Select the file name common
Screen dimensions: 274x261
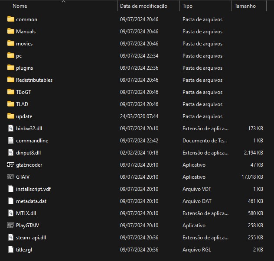click(x=26, y=19)
